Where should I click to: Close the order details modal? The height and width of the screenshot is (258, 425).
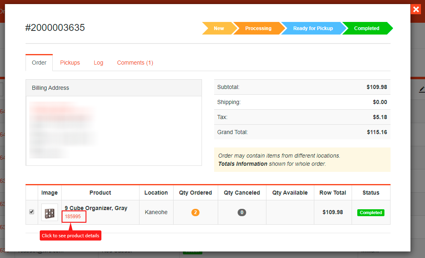click(x=416, y=9)
